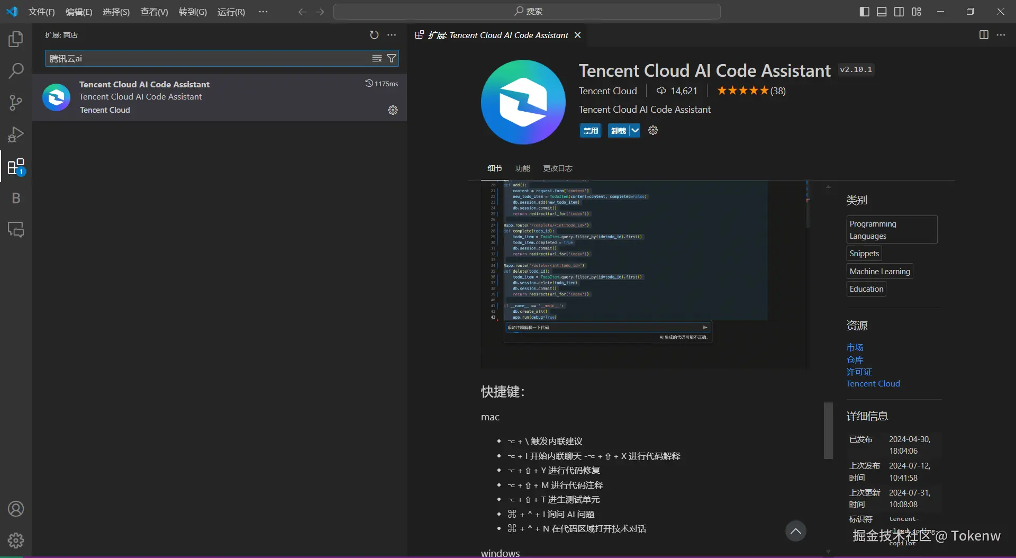The image size is (1016, 558).
Task: Open the 运行(R) menu
Action: pyautogui.click(x=231, y=12)
